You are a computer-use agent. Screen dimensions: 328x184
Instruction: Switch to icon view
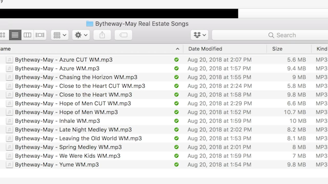tap(3, 35)
